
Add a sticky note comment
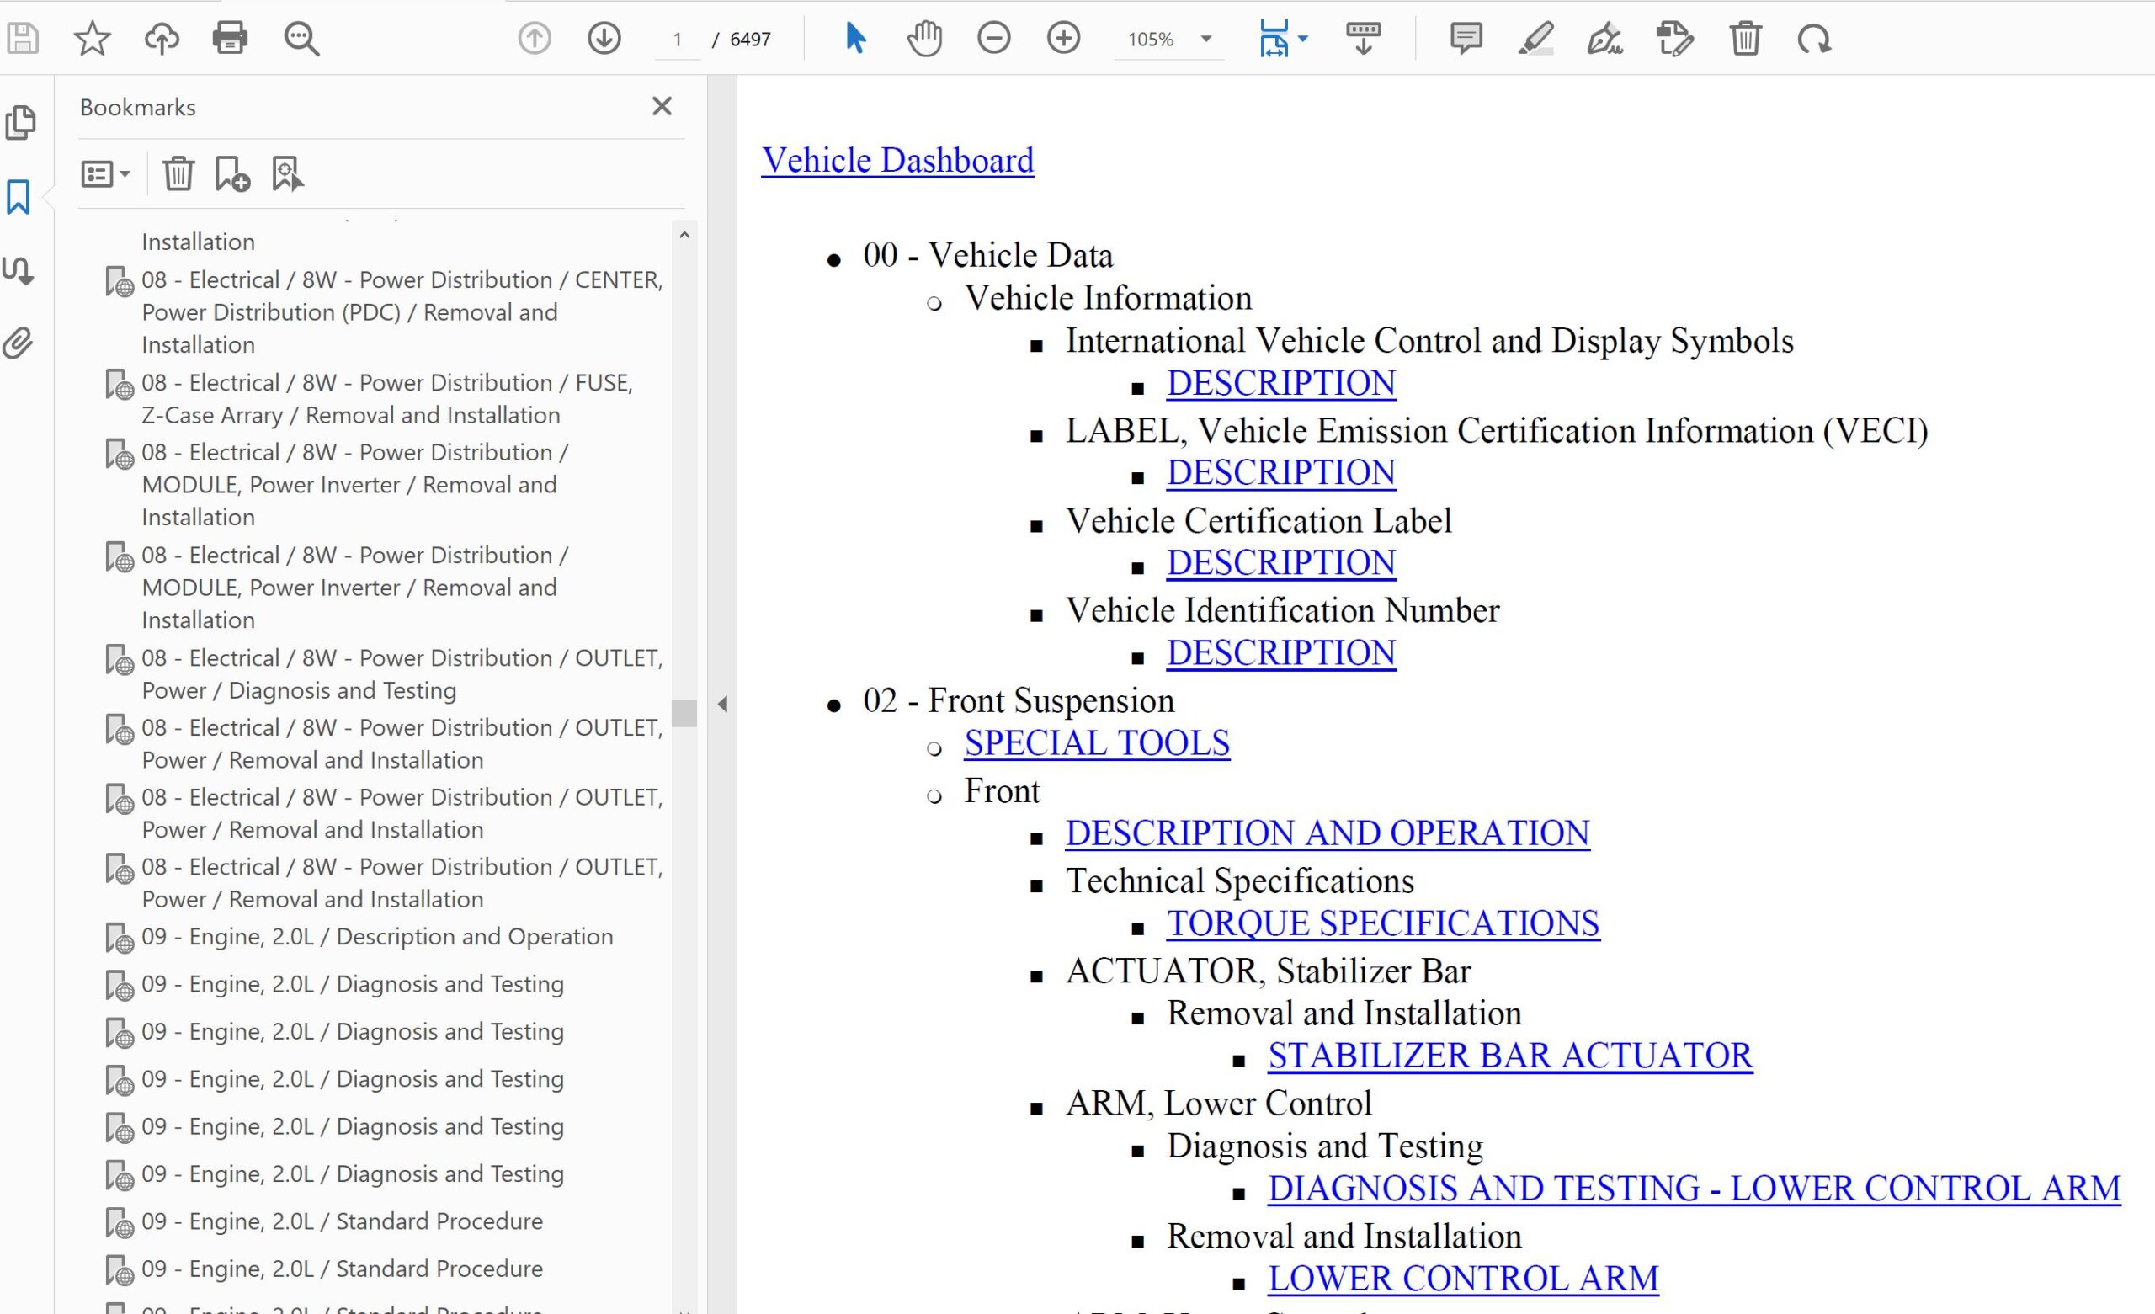(x=1466, y=39)
